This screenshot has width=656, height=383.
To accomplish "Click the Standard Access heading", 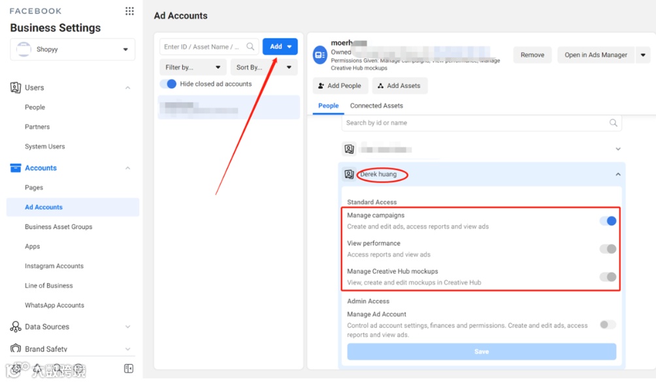I will 372,202.
